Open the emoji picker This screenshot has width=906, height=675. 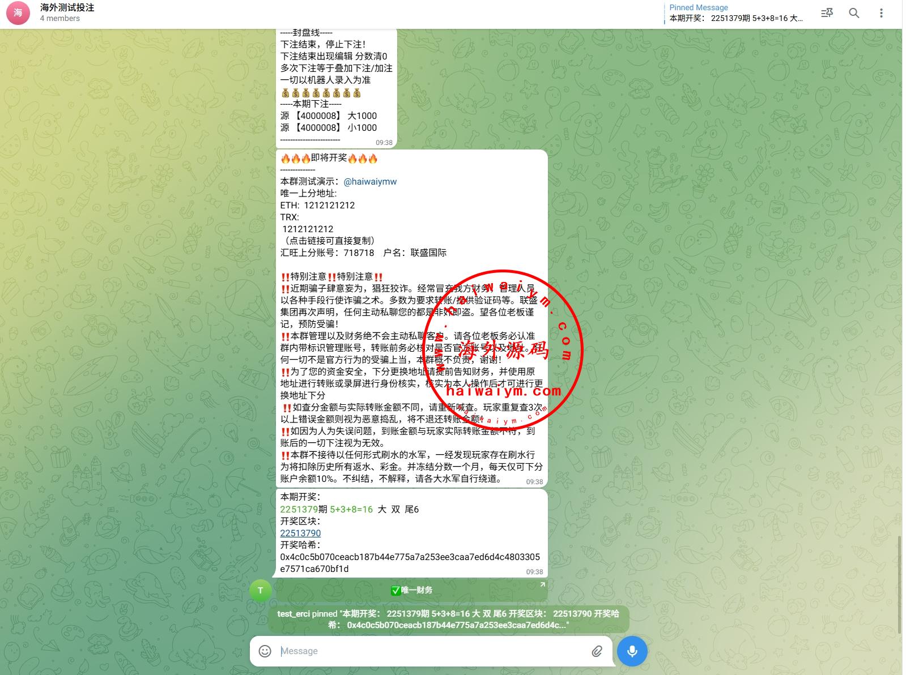pos(265,651)
